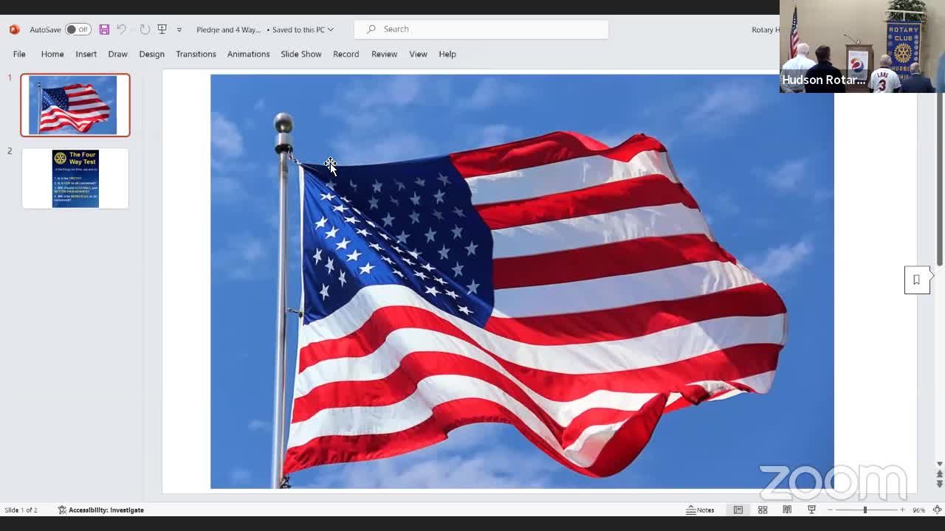
Task: Switch to the Slide Show tab
Action: pos(300,54)
